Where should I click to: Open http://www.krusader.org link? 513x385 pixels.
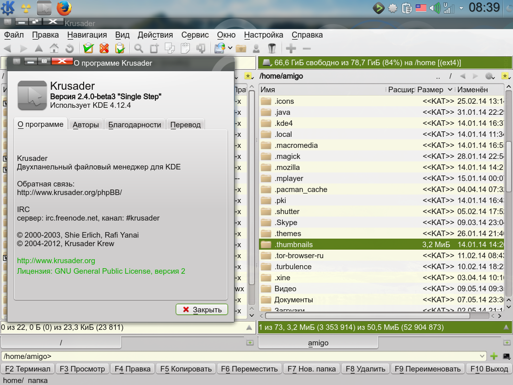pyautogui.click(x=56, y=261)
